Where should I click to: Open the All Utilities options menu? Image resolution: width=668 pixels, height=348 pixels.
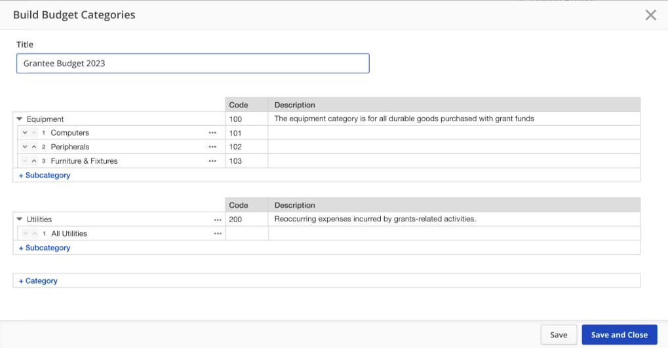click(218, 234)
